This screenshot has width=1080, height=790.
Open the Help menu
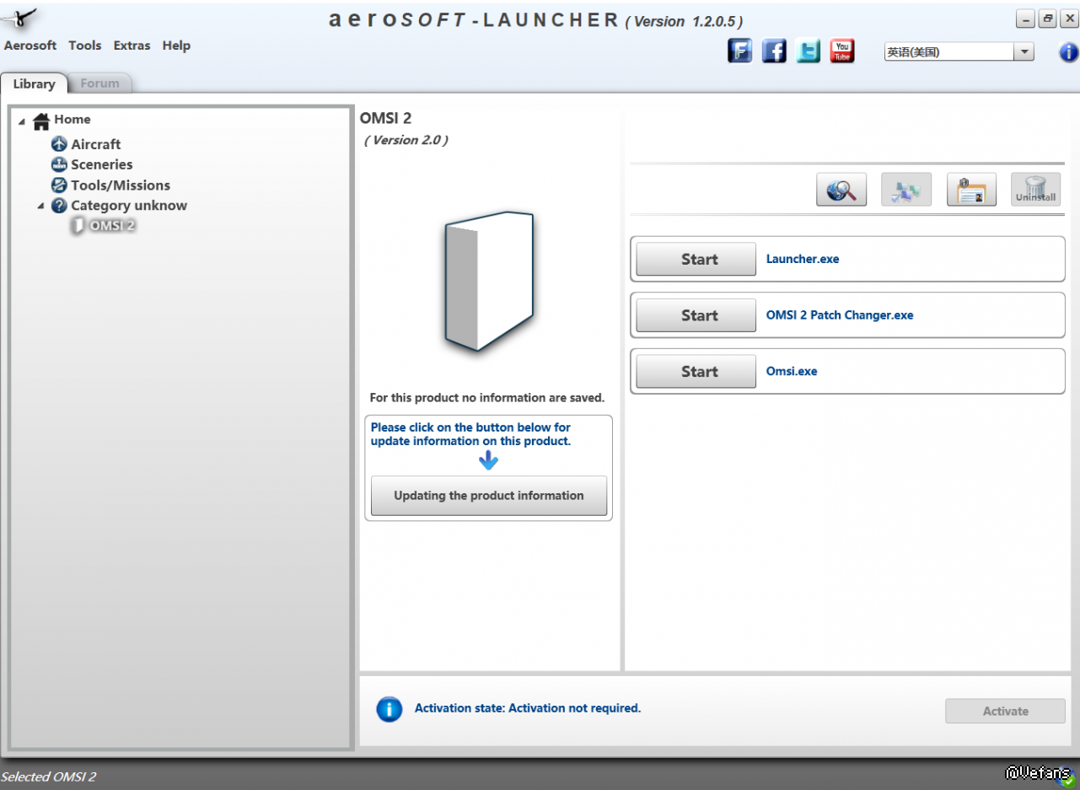(176, 46)
